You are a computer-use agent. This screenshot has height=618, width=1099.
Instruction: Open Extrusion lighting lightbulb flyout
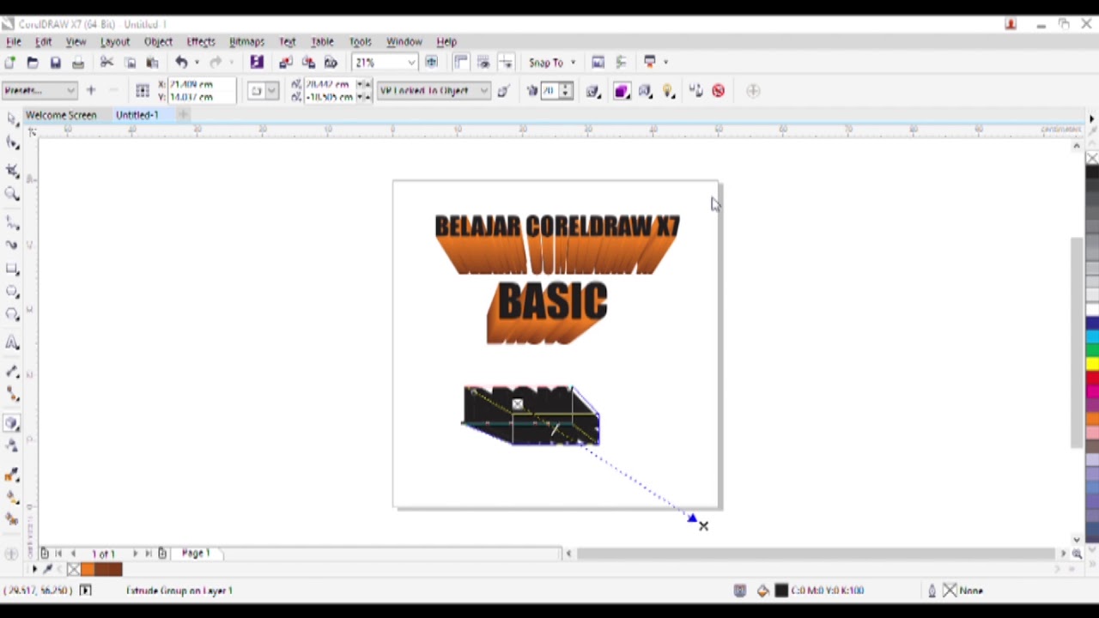[669, 91]
